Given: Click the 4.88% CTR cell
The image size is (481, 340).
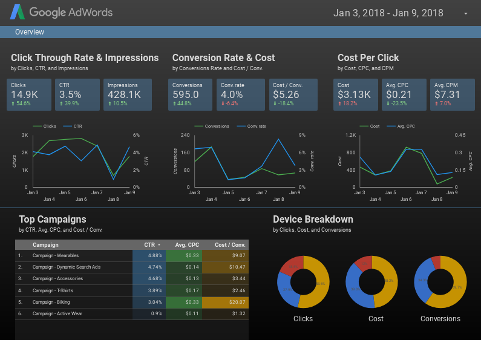Looking at the screenshot, I should coord(149,256).
